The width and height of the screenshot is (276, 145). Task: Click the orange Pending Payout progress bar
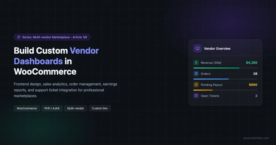[x=203, y=90]
